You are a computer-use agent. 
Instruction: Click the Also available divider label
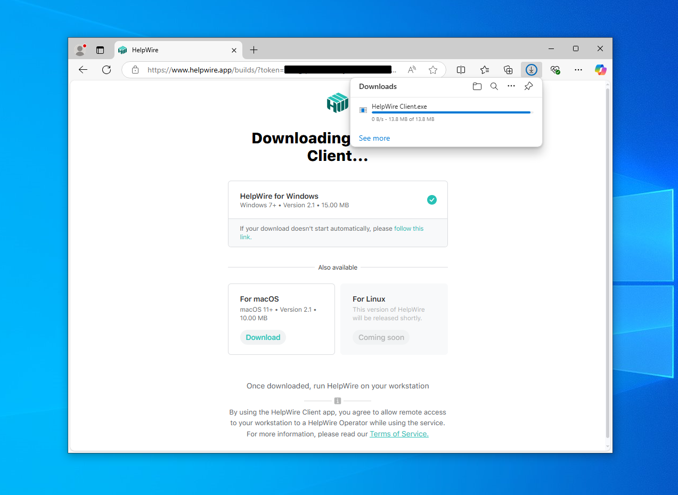(x=338, y=267)
